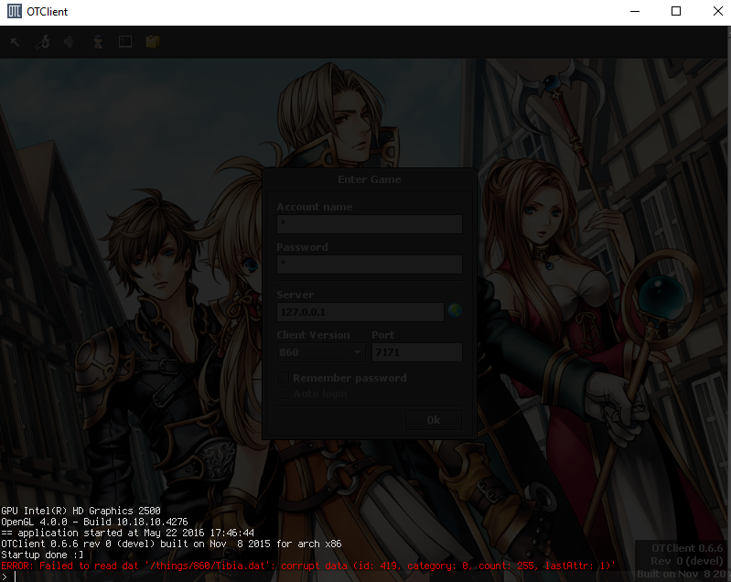Click the 'application started at May 22' line
This screenshot has width=731, height=582.
point(127,533)
